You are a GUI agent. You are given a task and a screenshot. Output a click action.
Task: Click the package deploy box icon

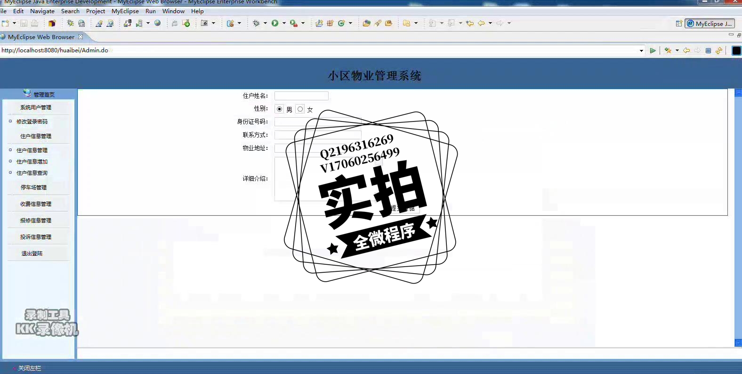coord(52,23)
